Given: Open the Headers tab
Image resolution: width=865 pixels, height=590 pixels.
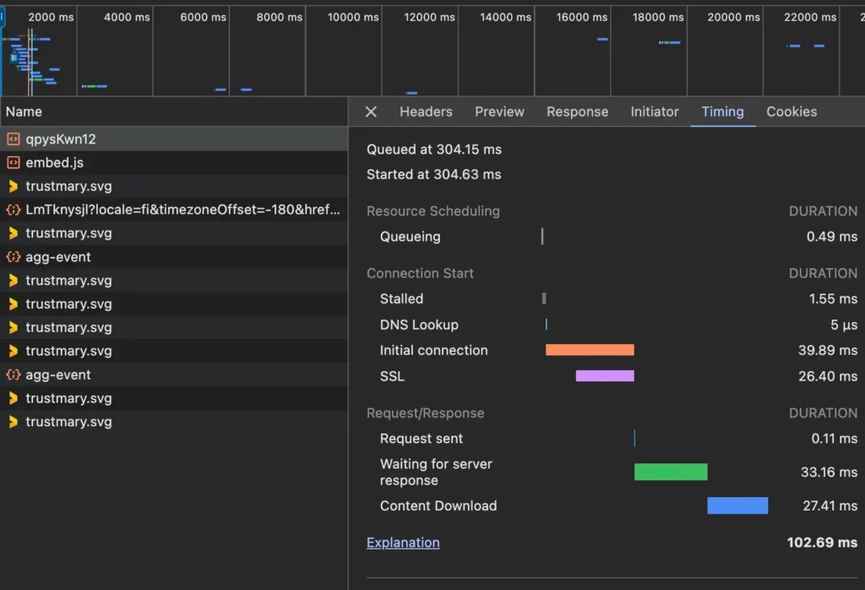Looking at the screenshot, I should click(426, 112).
